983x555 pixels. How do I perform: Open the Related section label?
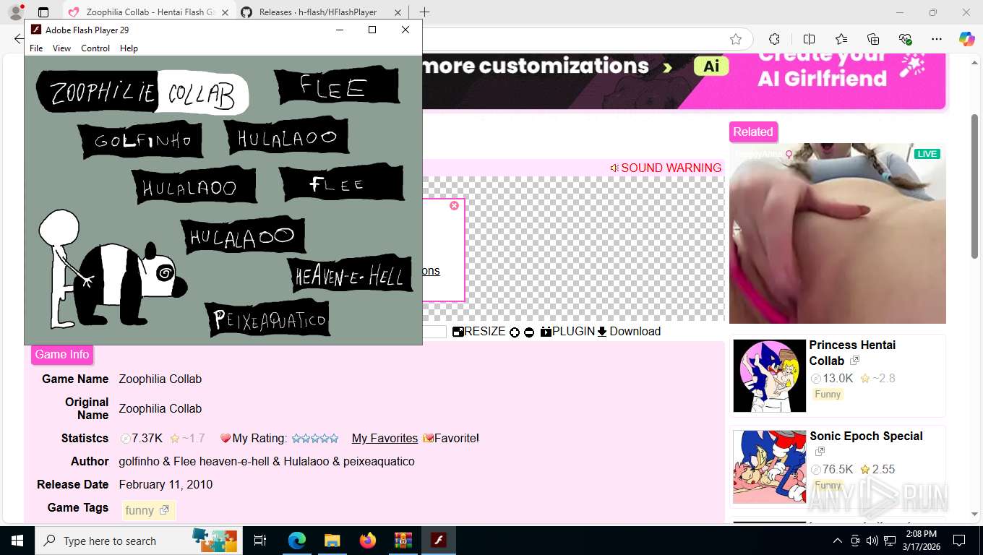tap(753, 132)
